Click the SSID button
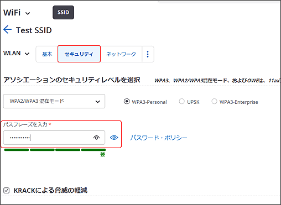The height and width of the screenshot is (205, 281). point(63,12)
